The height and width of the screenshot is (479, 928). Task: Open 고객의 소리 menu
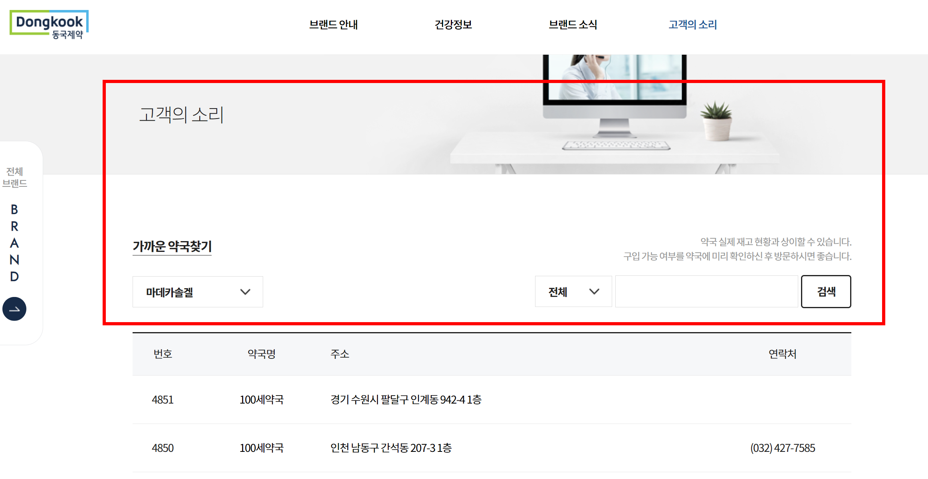click(693, 25)
